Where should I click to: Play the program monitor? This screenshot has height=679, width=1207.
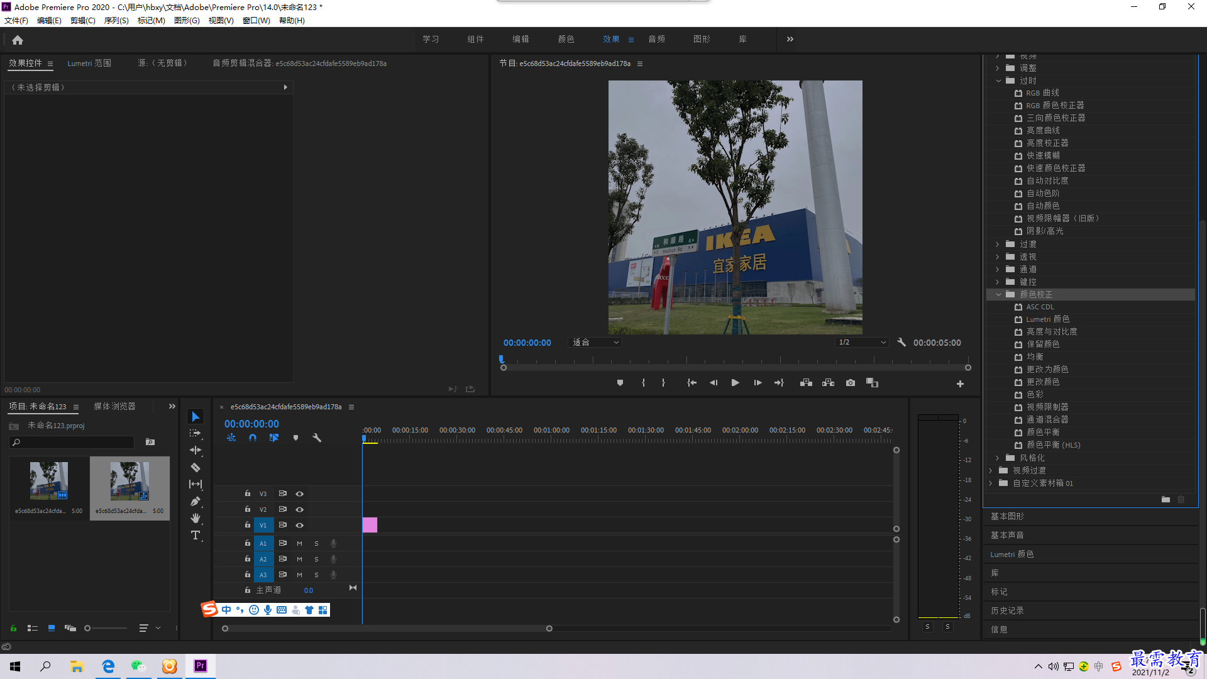tap(735, 383)
